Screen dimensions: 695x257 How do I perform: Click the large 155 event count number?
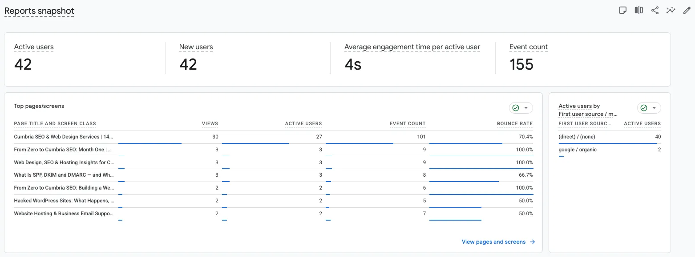pyautogui.click(x=521, y=64)
